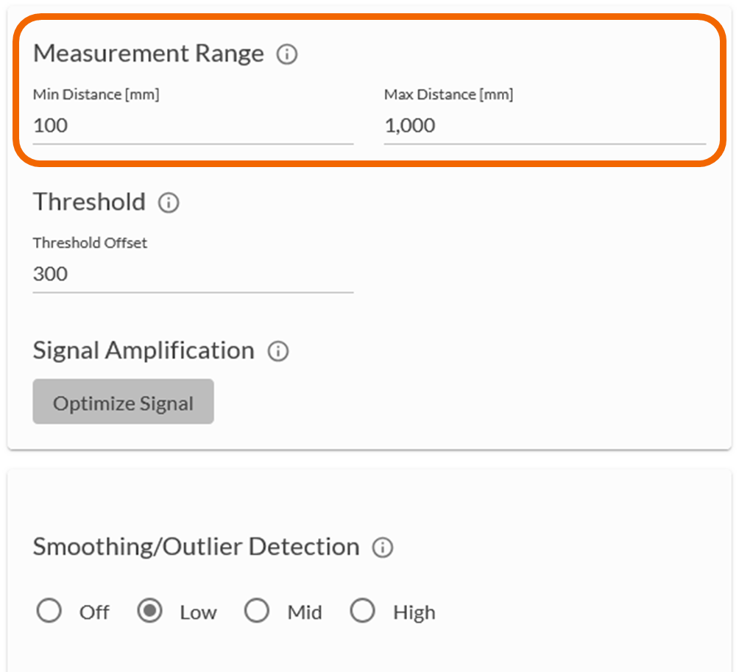The image size is (739, 672).
Task: Click the 'Measurement Range' section heading
Action: (149, 54)
